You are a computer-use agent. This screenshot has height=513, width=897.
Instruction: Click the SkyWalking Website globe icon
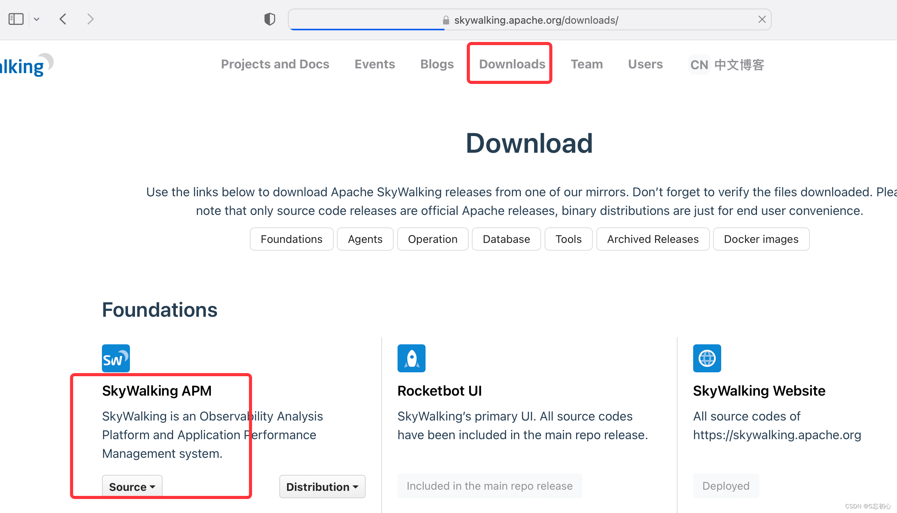(x=707, y=358)
